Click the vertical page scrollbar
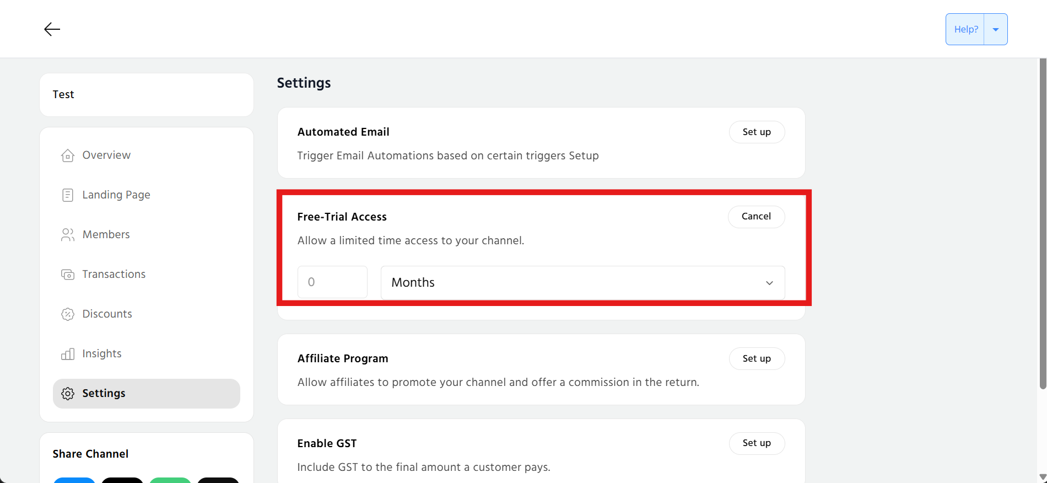1047x483 pixels. [x=1042, y=221]
